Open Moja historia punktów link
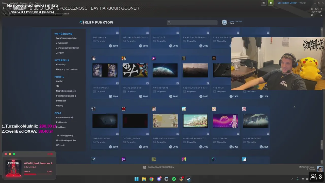Screen dimensions: 325x183 tap(66, 140)
